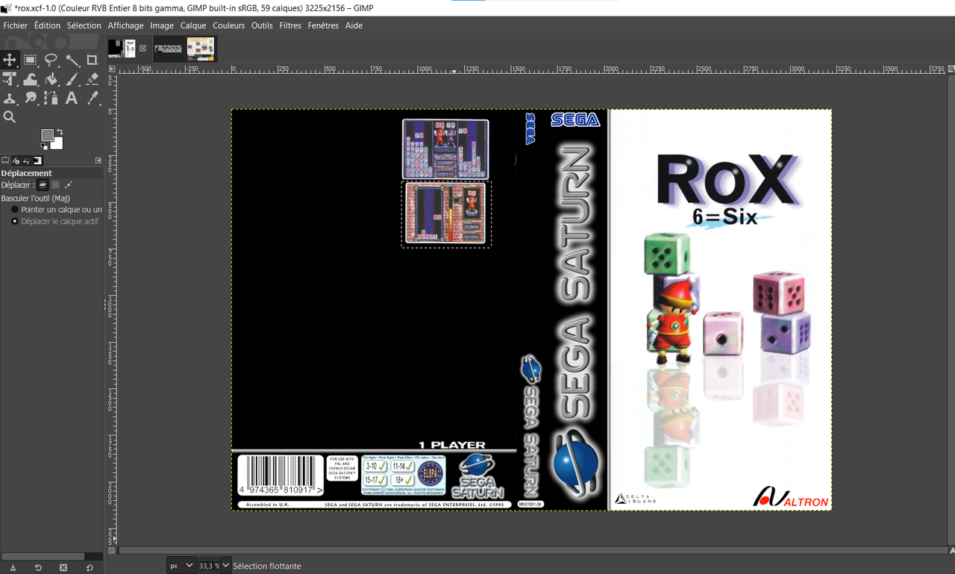Open the Affichage menu
Viewport: 955px width, 574px height.
click(x=125, y=25)
